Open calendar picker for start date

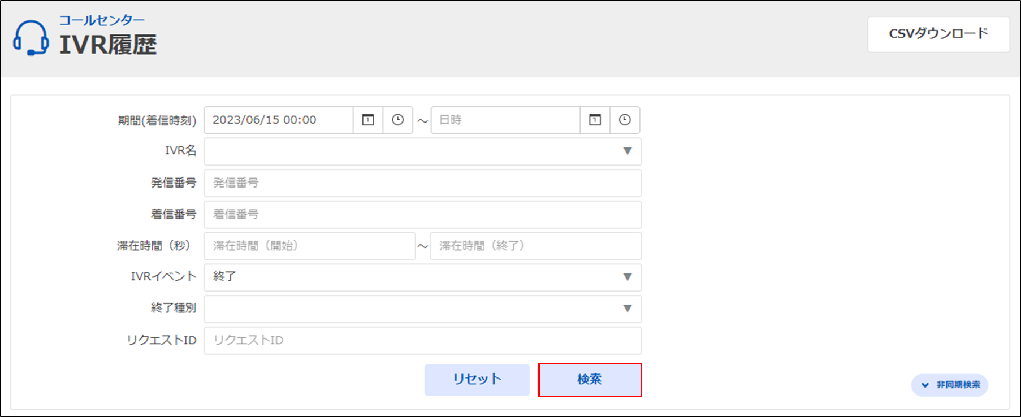pos(368,120)
